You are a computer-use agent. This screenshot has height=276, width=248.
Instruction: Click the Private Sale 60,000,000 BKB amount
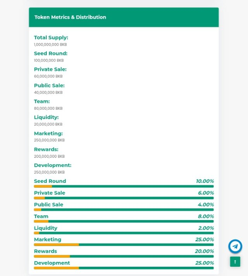(48, 76)
